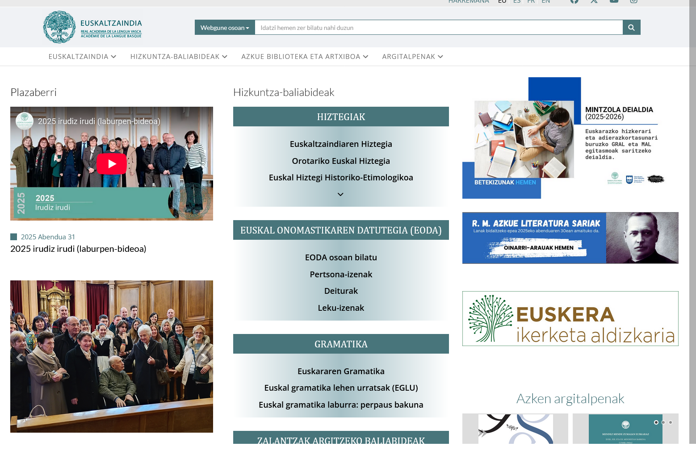This screenshot has width=696, height=459.
Task: Click the double-arrow icon on the publications carousel
Action: coord(482,433)
